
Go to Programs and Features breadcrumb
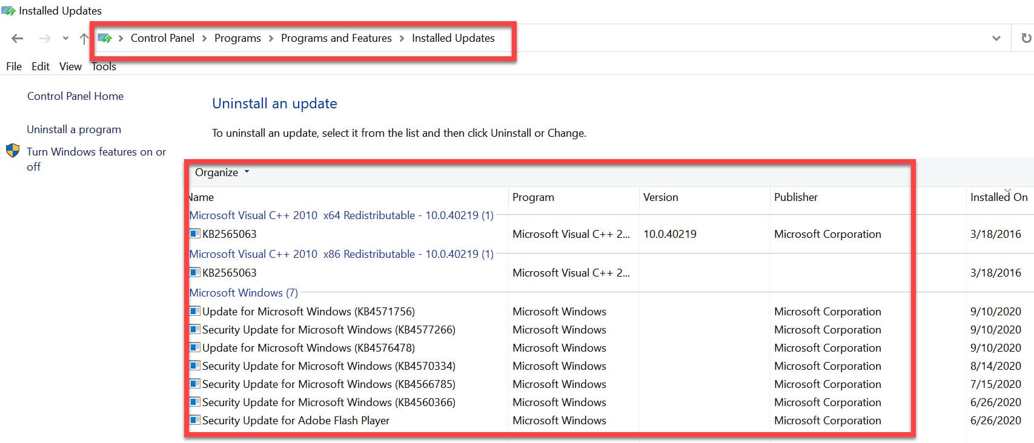click(336, 38)
